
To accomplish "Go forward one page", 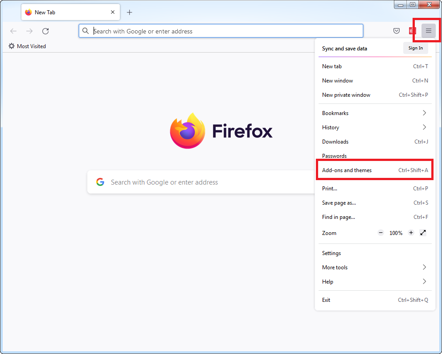I will (29, 31).
